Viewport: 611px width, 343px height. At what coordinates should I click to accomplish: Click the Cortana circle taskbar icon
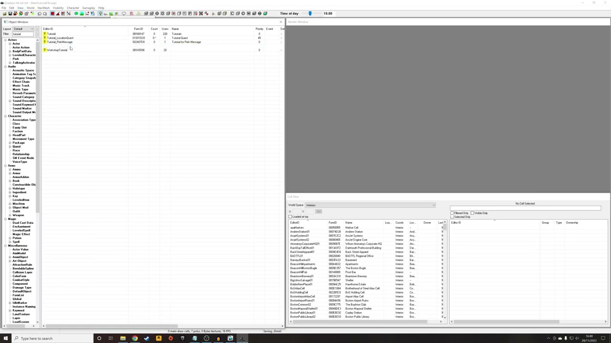point(99,338)
